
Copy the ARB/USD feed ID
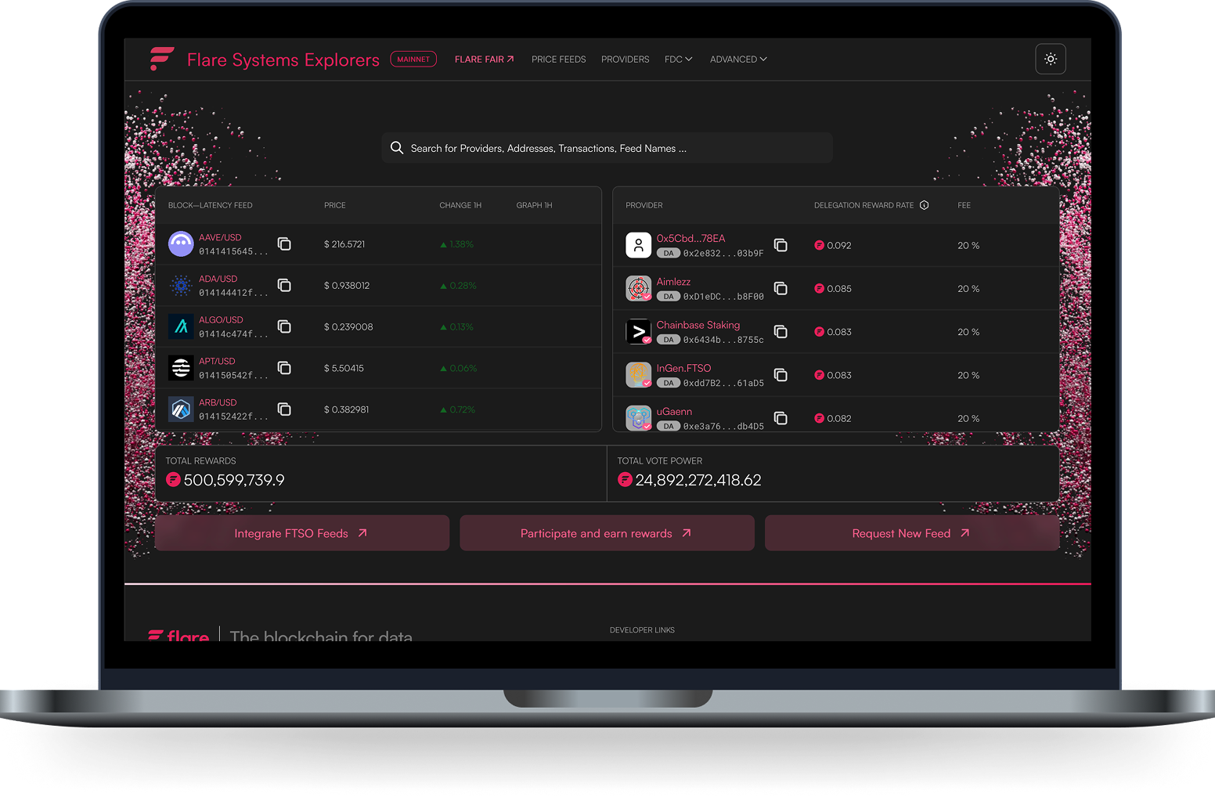(x=284, y=409)
